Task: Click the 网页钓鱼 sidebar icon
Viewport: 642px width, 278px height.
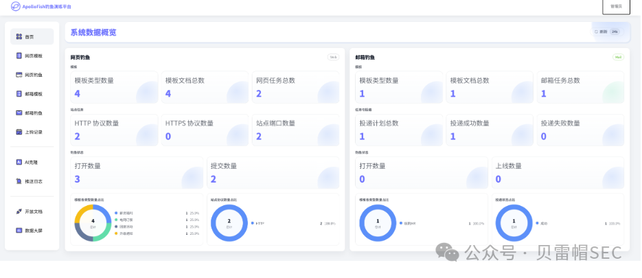Action: point(19,75)
